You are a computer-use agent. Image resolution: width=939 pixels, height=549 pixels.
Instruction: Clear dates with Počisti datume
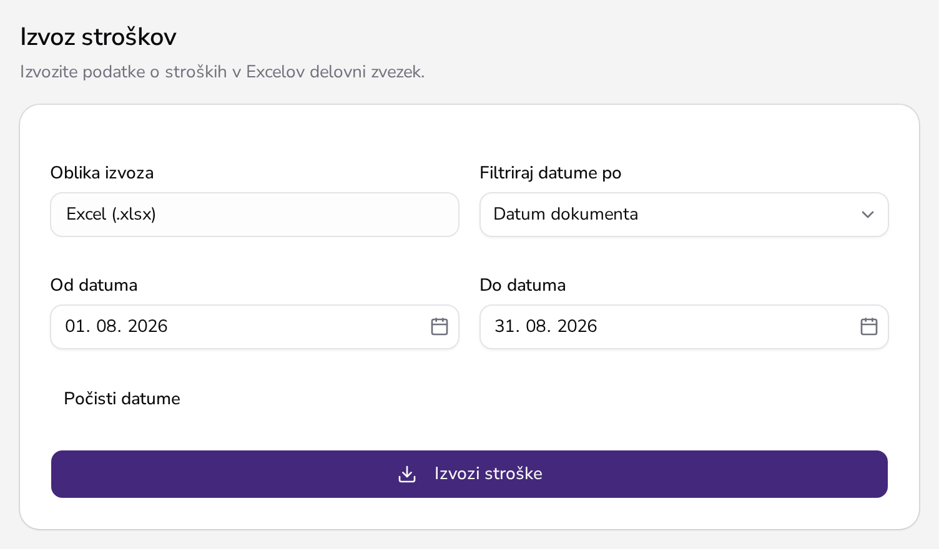pyautogui.click(x=122, y=399)
